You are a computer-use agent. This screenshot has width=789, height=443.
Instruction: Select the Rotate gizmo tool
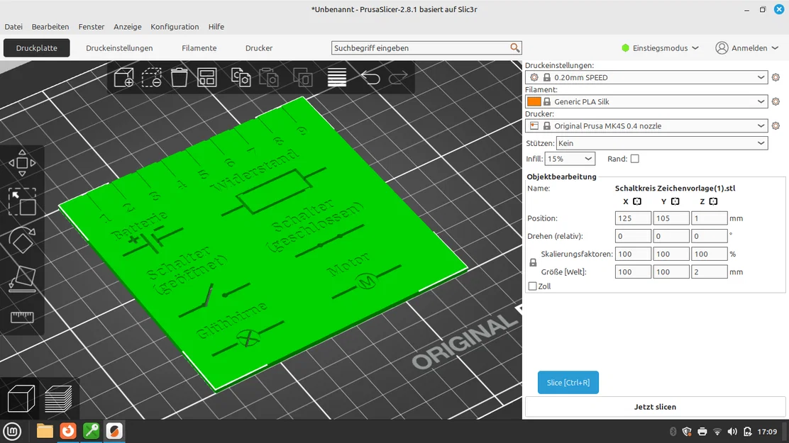point(22,240)
